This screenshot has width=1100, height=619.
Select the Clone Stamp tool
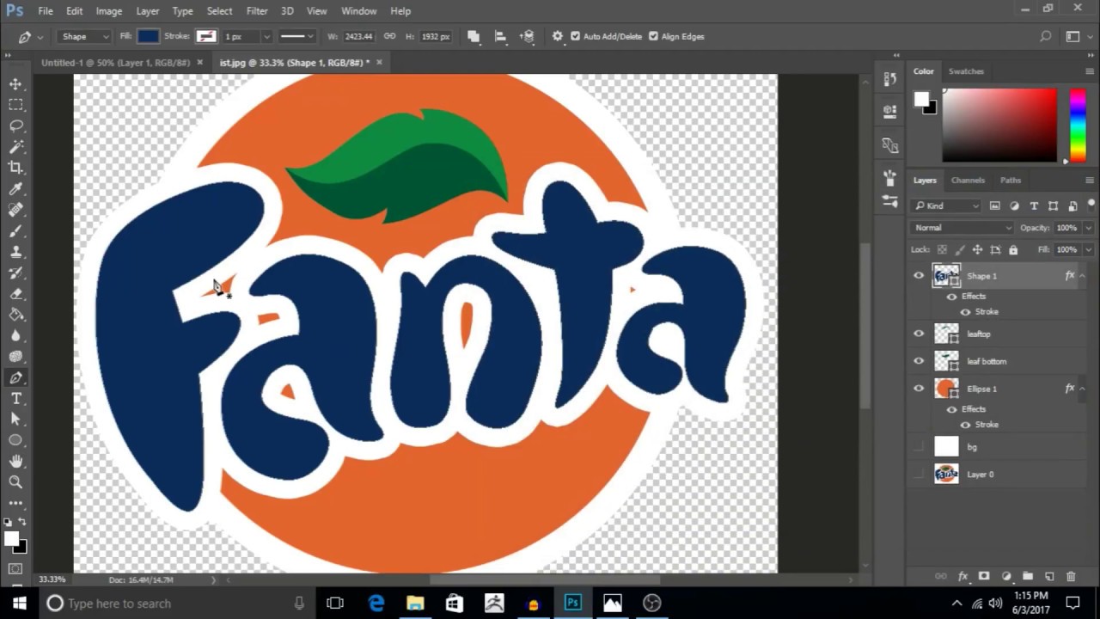coord(15,252)
